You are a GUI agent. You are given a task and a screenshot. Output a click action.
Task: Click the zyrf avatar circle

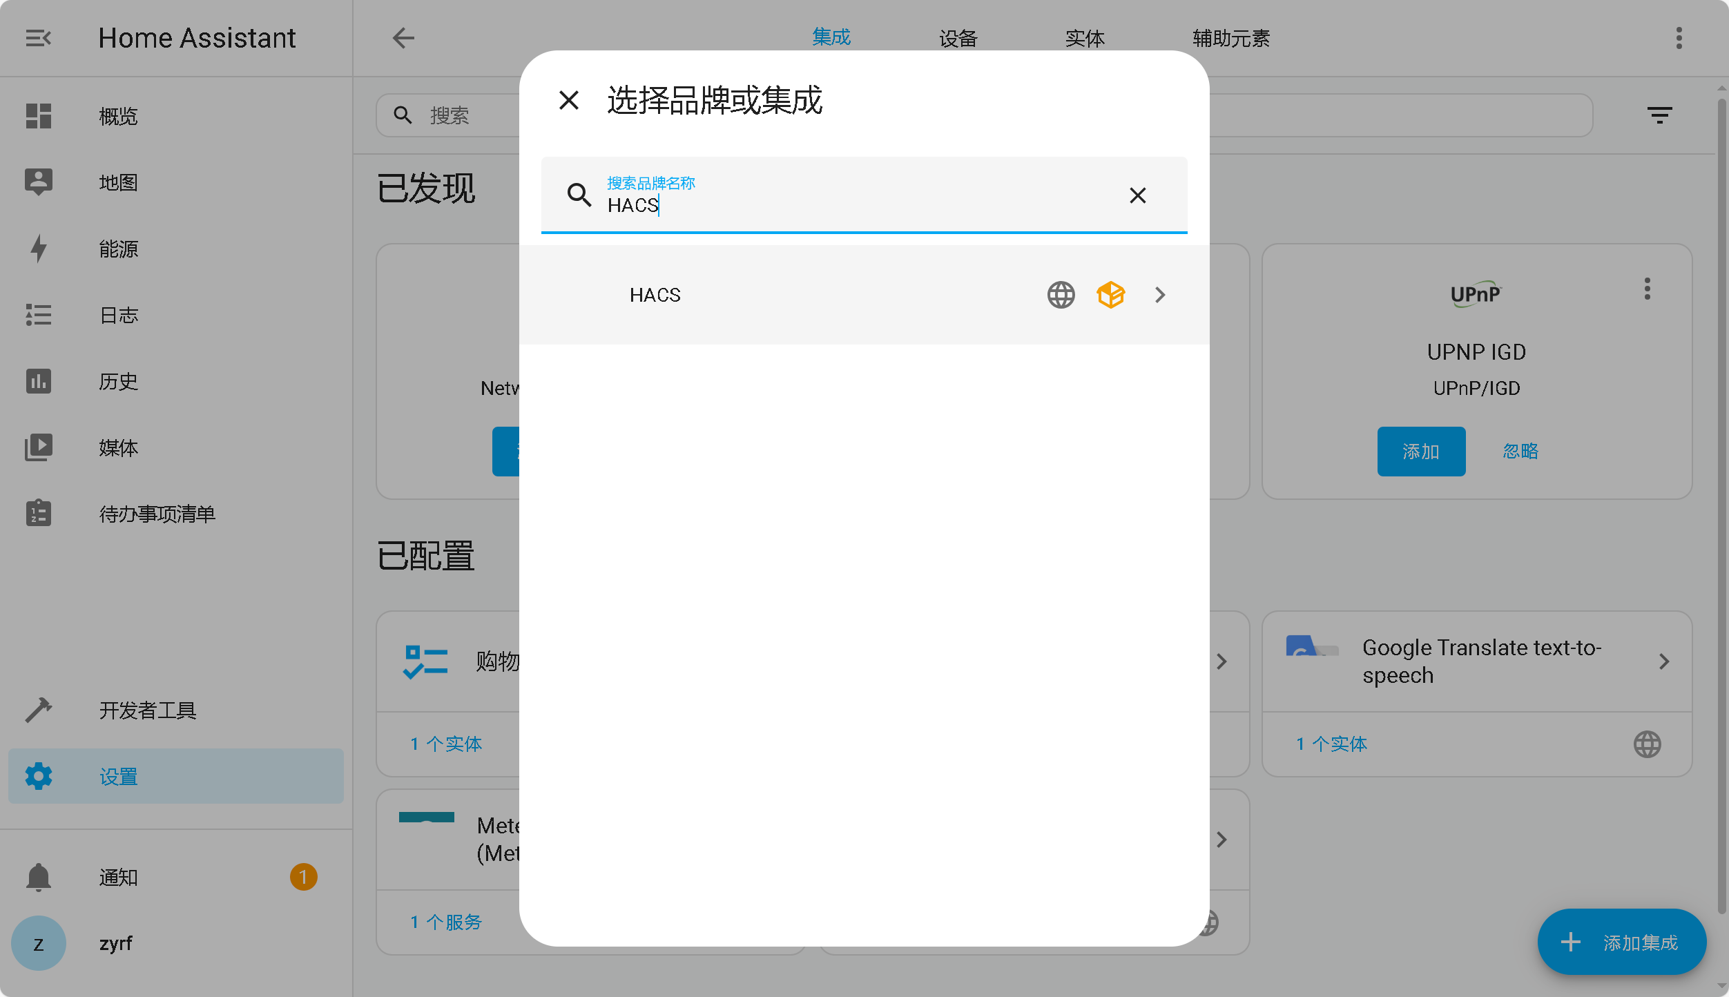(x=39, y=943)
